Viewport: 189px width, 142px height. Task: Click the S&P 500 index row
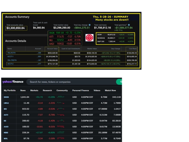pos(115,41)
